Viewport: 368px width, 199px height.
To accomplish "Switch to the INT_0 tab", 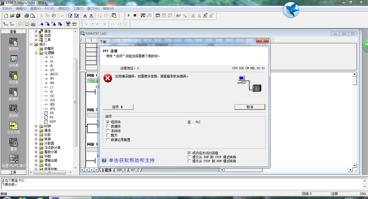I will pyautogui.click(x=135, y=170).
